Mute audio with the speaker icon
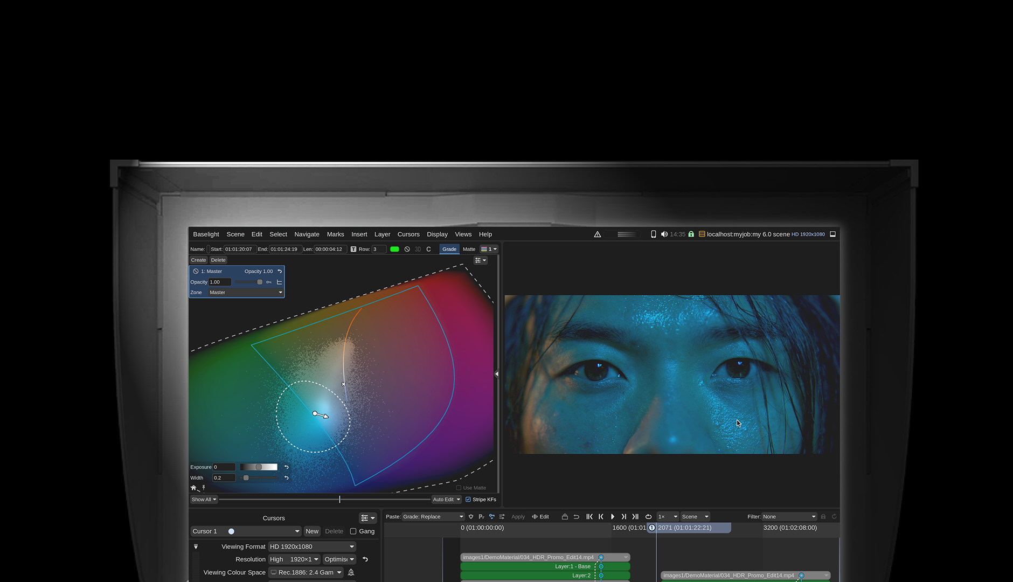1013x582 pixels. click(x=664, y=234)
